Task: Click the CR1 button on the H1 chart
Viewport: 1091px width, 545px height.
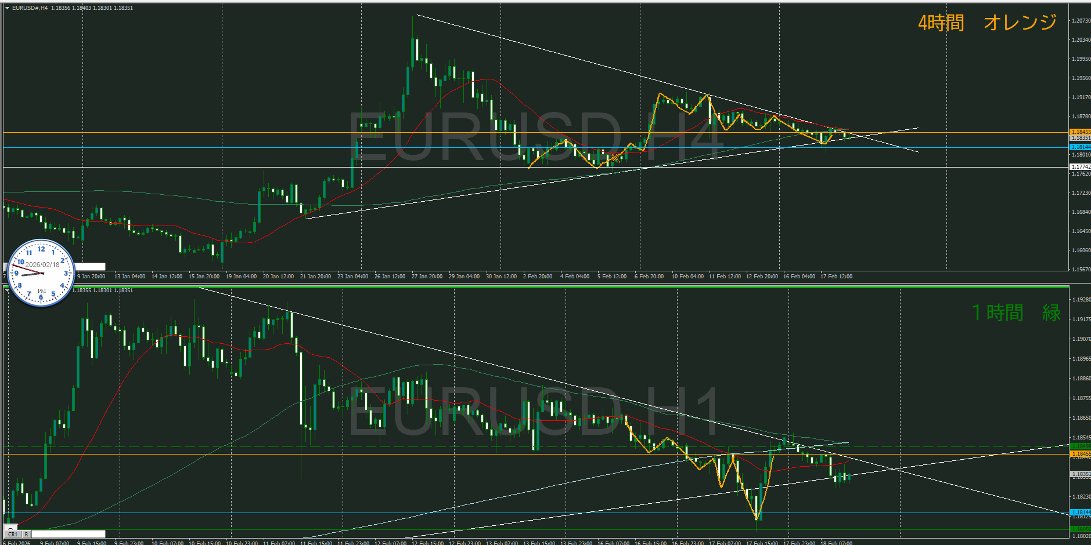Action: (12, 534)
